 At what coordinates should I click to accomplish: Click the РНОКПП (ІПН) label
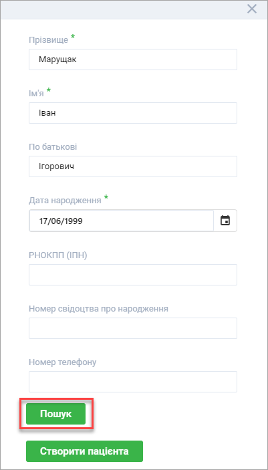click(58, 255)
